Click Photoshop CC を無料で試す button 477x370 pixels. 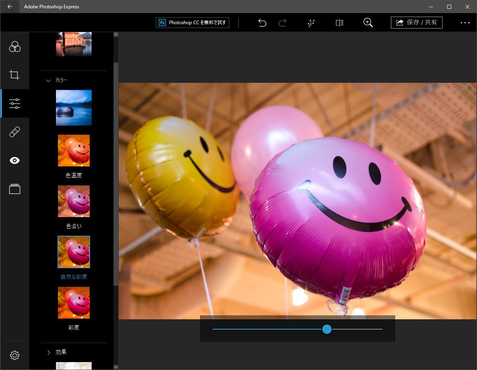192,23
